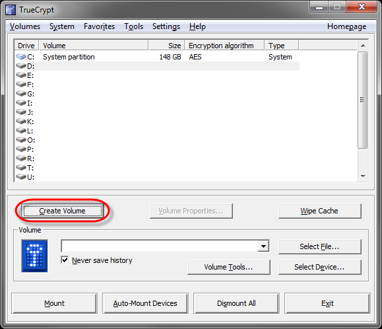Screen dimensions: 382x329
Task: Open the Volumes menu
Action: pos(25,26)
